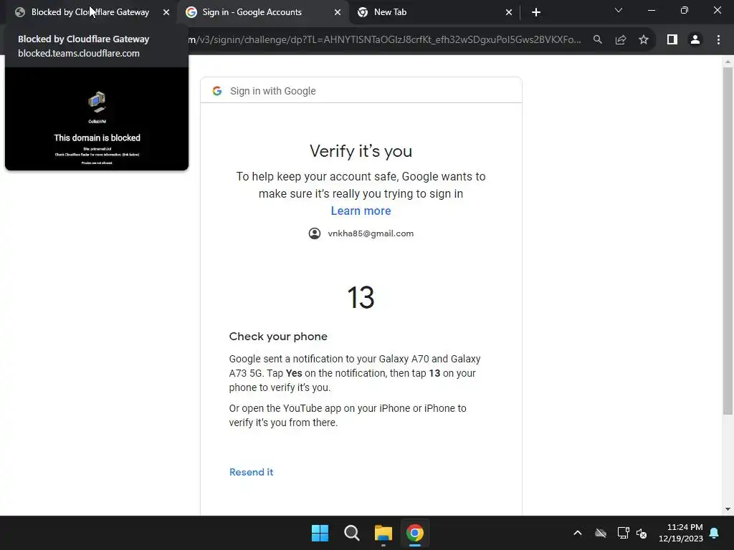This screenshot has height=550, width=734.
Task: Close the Blocked by Cloudflare Gateway tab
Action: pyautogui.click(x=166, y=13)
